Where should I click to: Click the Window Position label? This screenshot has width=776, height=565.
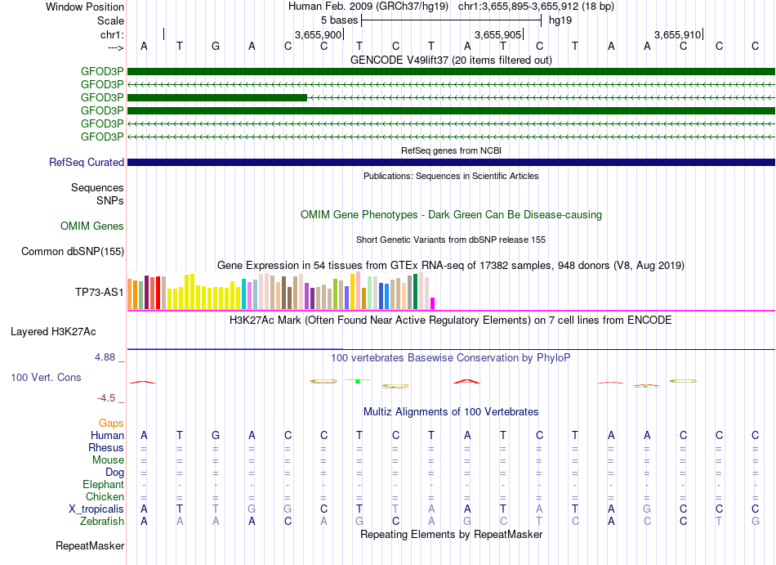click(x=85, y=7)
